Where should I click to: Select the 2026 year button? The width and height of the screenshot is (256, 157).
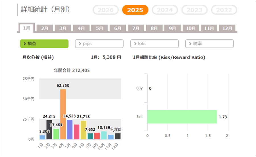point(106,10)
